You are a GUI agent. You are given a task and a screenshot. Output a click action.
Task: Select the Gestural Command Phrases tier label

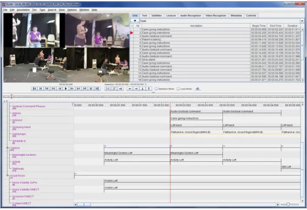[x=29, y=106]
